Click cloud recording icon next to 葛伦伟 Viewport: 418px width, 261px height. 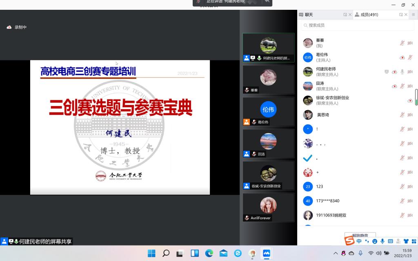pyautogui.click(x=402, y=58)
